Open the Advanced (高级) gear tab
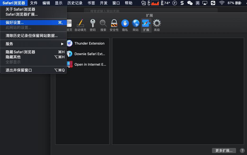This screenshot has height=155, width=247. (157, 25)
